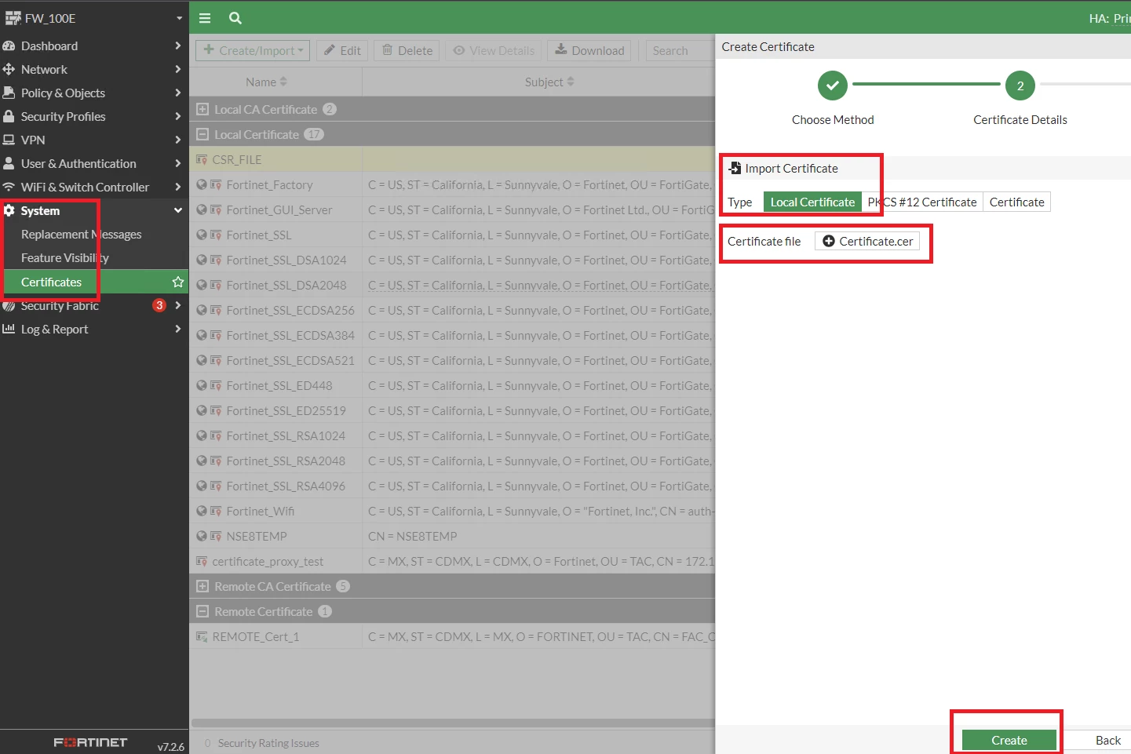Toggle the hamburger menu icon

[x=205, y=18]
